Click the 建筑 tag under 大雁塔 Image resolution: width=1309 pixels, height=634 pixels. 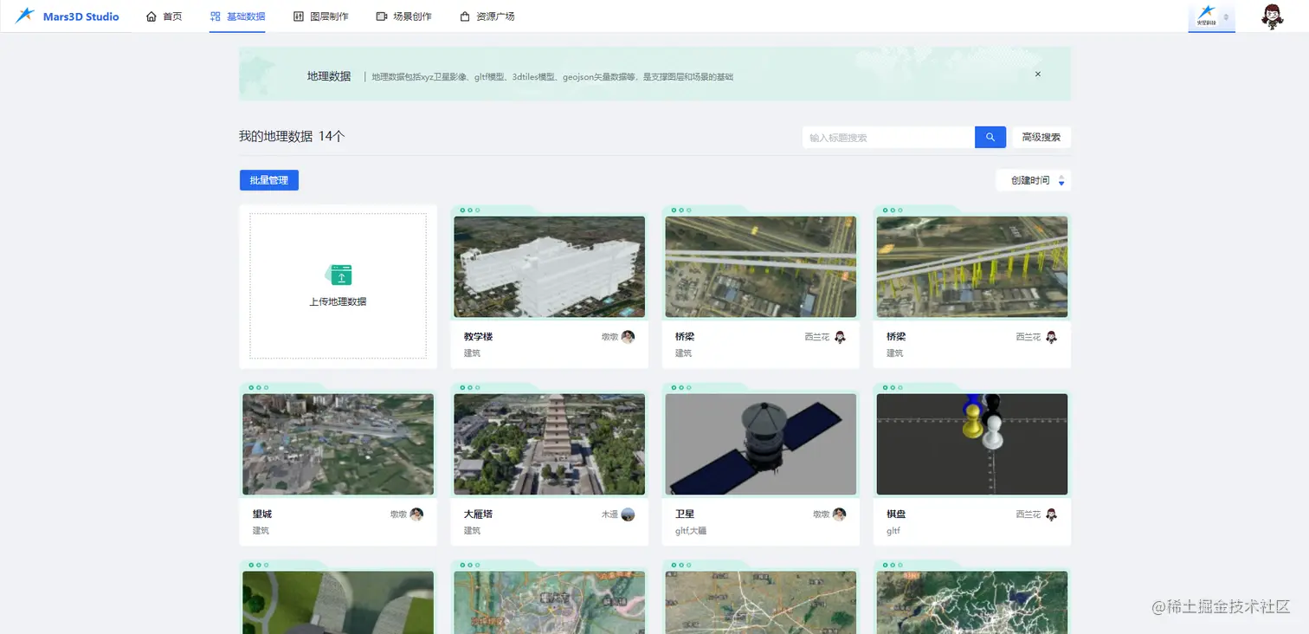click(472, 530)
